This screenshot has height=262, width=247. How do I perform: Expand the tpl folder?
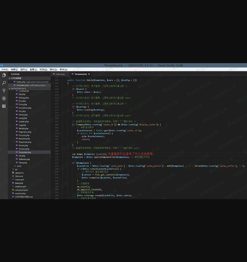16,169
